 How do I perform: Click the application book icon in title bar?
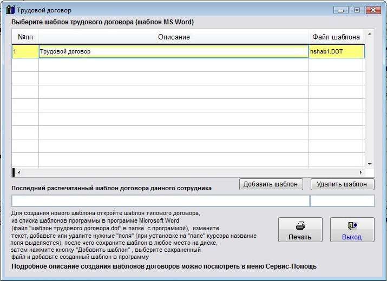pyautogui.click(x=10, y=10)
